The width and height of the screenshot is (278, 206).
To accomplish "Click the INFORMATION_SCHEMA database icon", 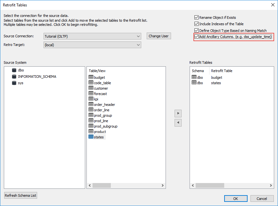I will (14, 77).
